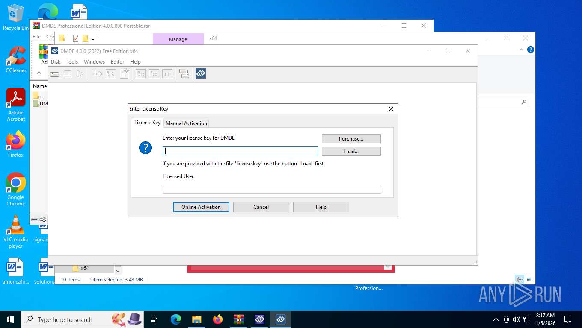The width and height of the screenshot is (582, 328).
Task: Click the taskbar search box
Action: click(x=82, y=319)
